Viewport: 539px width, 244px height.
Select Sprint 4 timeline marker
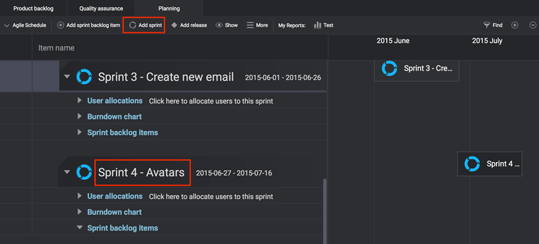(x=489, y=164)
